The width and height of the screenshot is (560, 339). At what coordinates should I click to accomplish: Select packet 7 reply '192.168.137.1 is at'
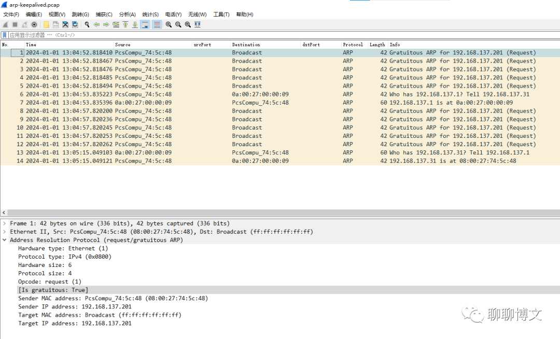click(x=280, y=103)
